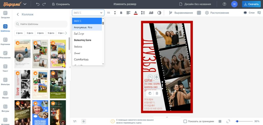The image size is (263, 125).
Task: Open the Amatic SC font dropdown
Action: [x=88, y=13]
